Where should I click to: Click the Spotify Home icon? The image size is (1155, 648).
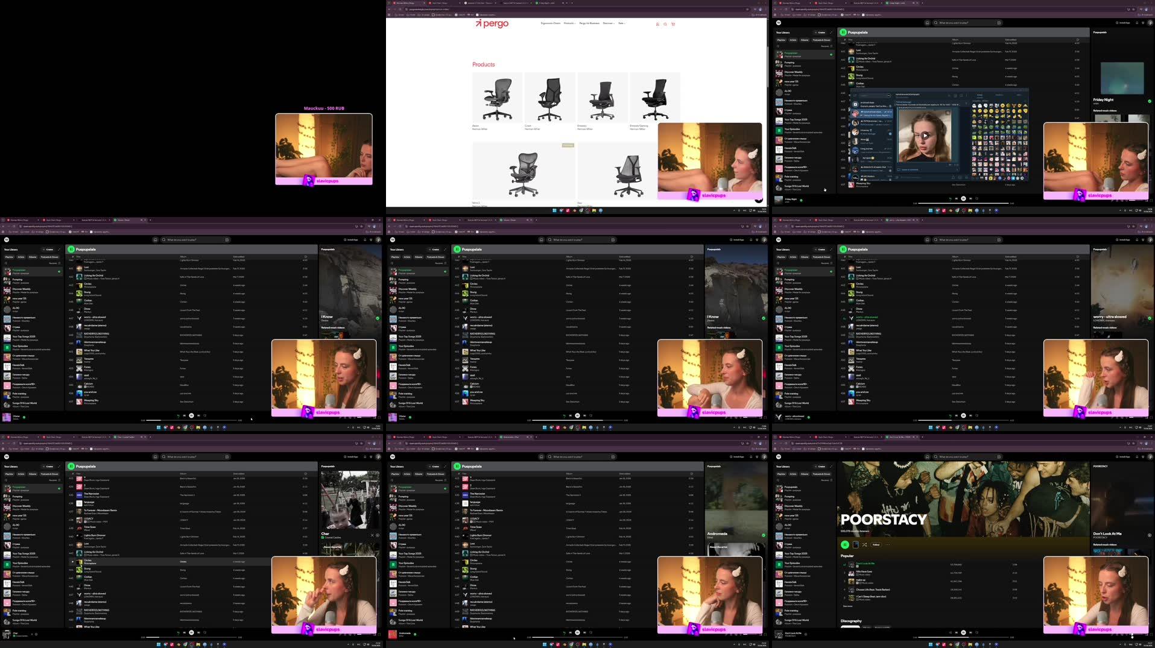tap(927, 22)
